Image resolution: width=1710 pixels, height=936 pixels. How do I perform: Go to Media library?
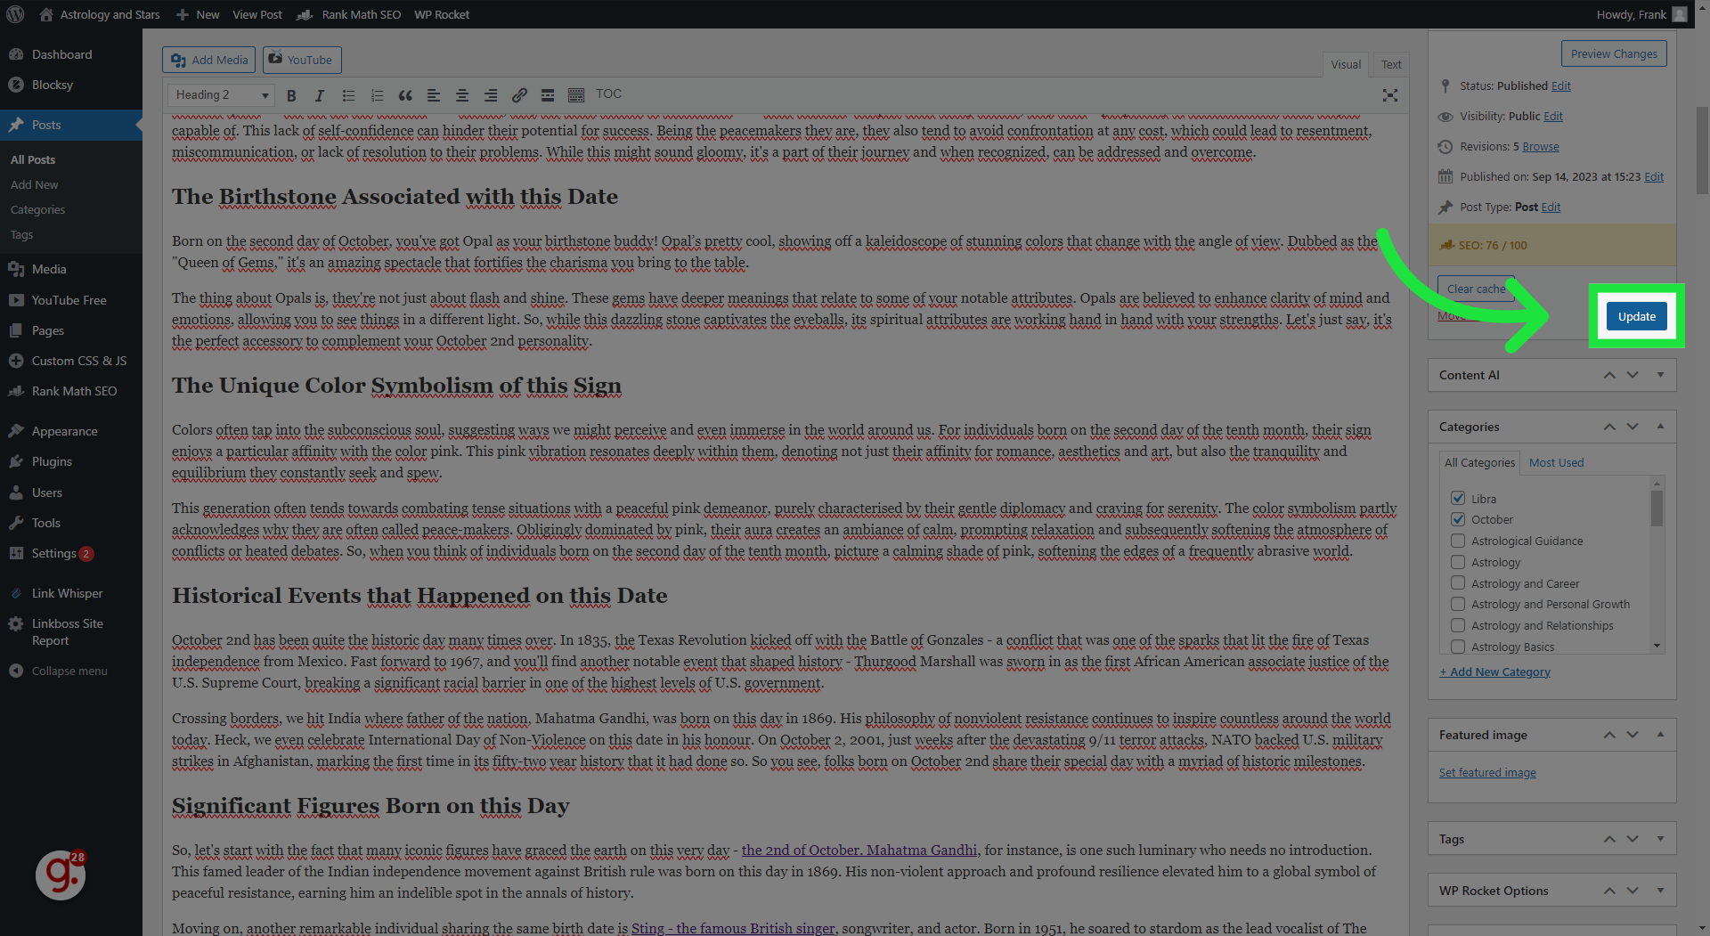point(49,269)
